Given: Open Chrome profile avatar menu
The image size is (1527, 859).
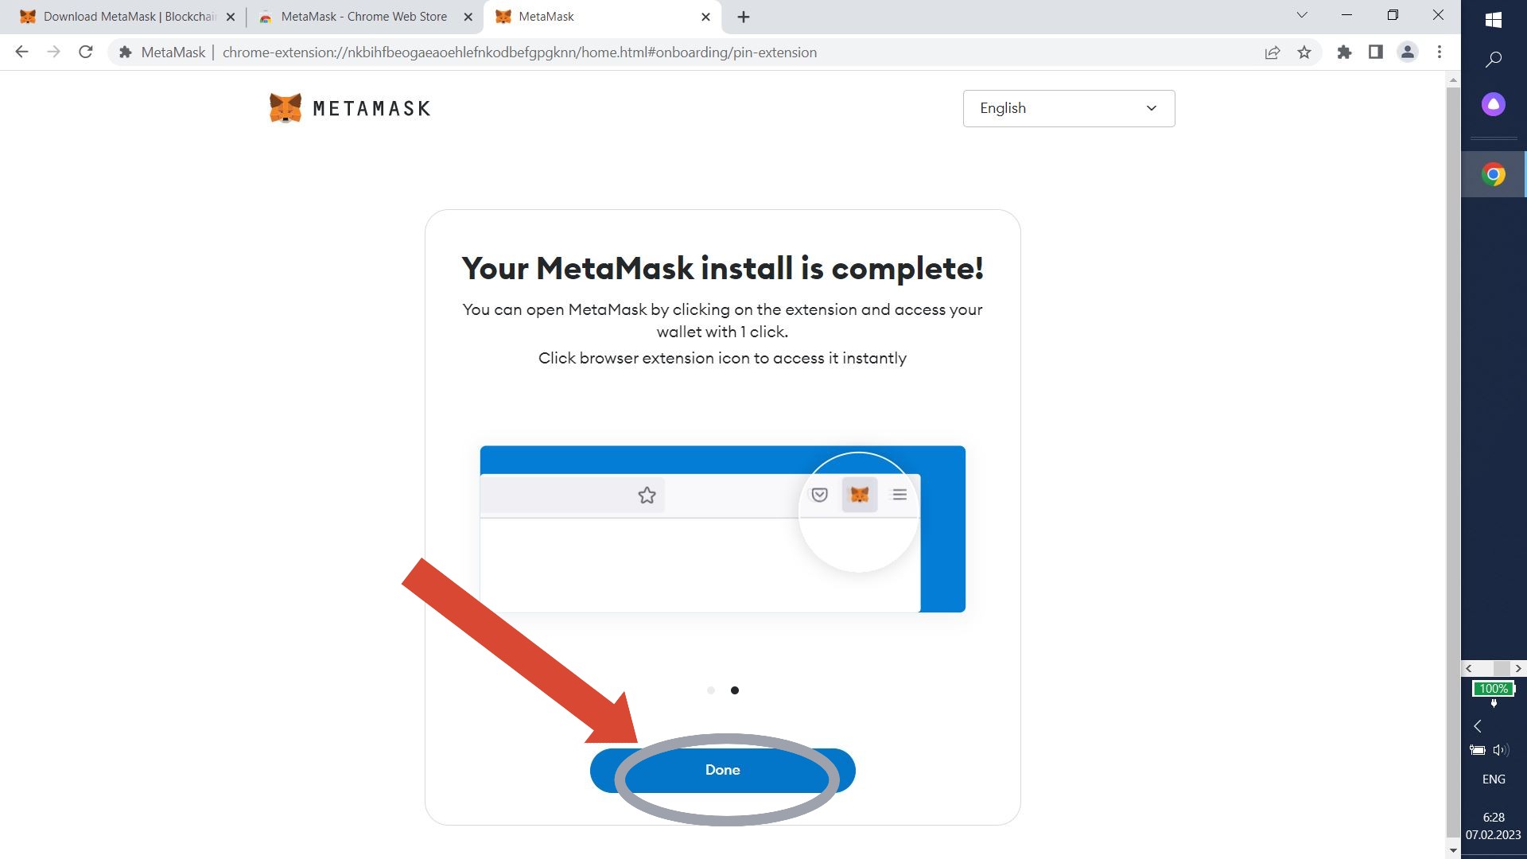Looking at the screenshot, I should pyautogui.click(x=1407, y=52).
